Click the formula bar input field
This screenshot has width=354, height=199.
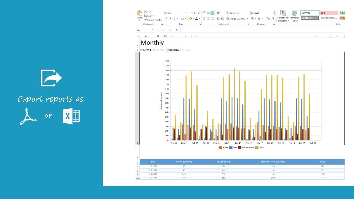[263, 30]
